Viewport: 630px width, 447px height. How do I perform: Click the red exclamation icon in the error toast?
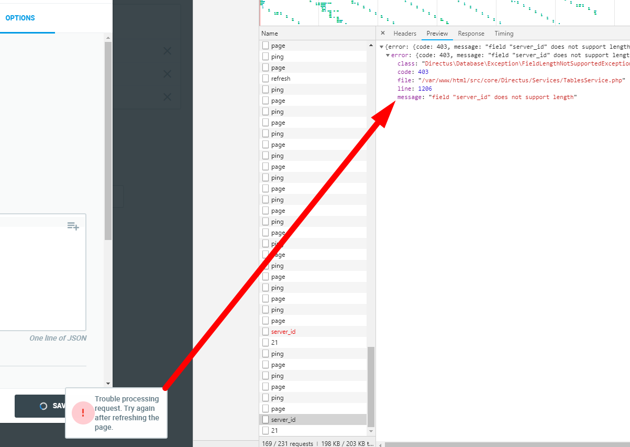(83, 413)
